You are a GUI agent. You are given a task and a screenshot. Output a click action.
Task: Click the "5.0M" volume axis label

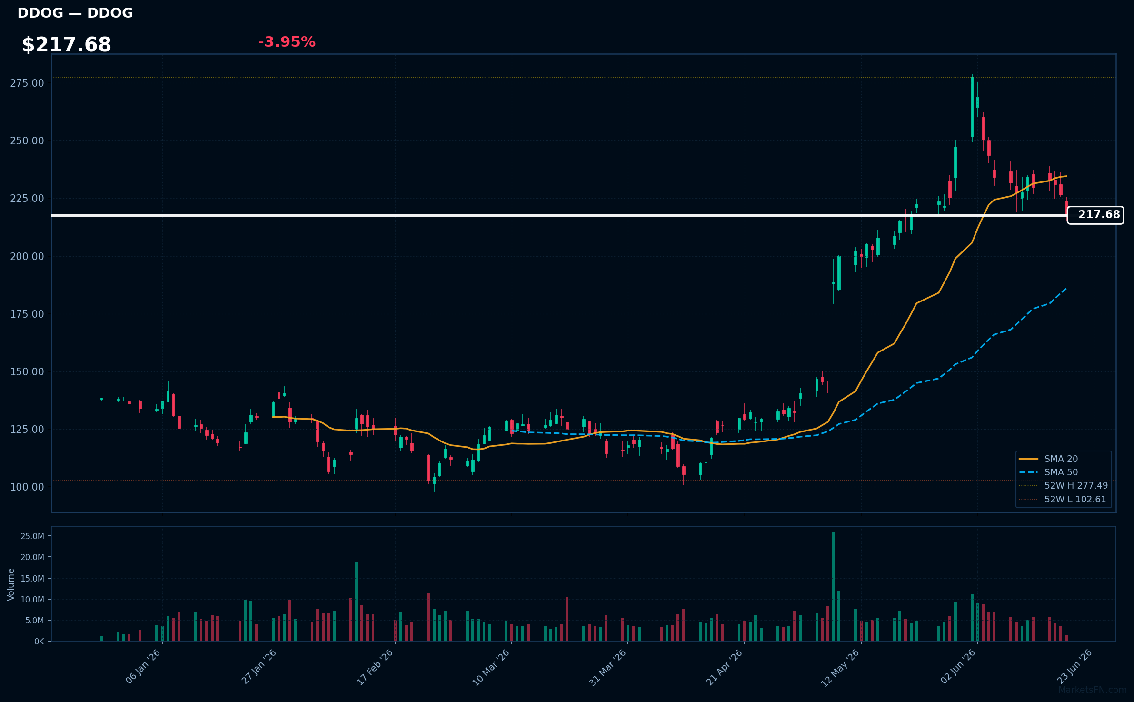[x=35, y=621]
